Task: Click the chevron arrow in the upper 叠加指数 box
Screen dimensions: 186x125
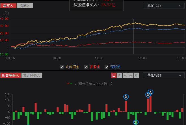Action: (x=180, y=6)
